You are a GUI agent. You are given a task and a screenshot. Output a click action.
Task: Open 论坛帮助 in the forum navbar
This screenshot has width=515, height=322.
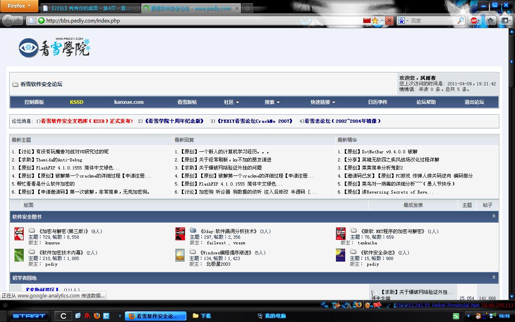(426, 102)
